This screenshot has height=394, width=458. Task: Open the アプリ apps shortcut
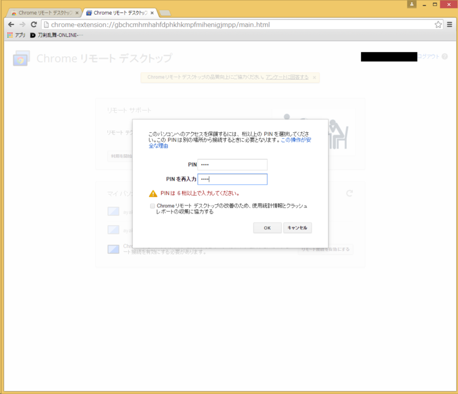point(16,35)
